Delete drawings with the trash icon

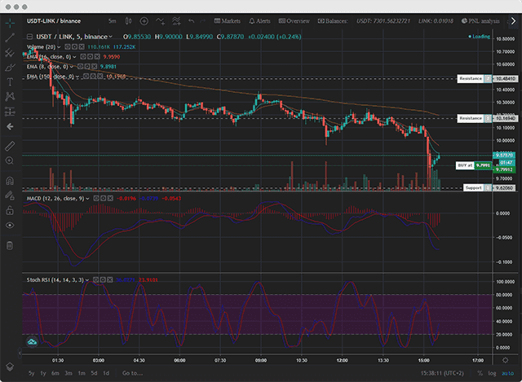[x=10, y=245]
